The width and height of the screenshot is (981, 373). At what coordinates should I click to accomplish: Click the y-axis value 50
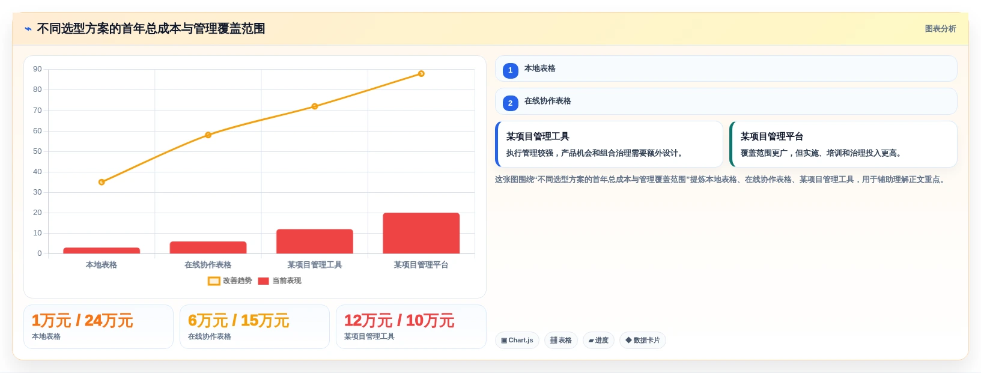coord(37,151)
